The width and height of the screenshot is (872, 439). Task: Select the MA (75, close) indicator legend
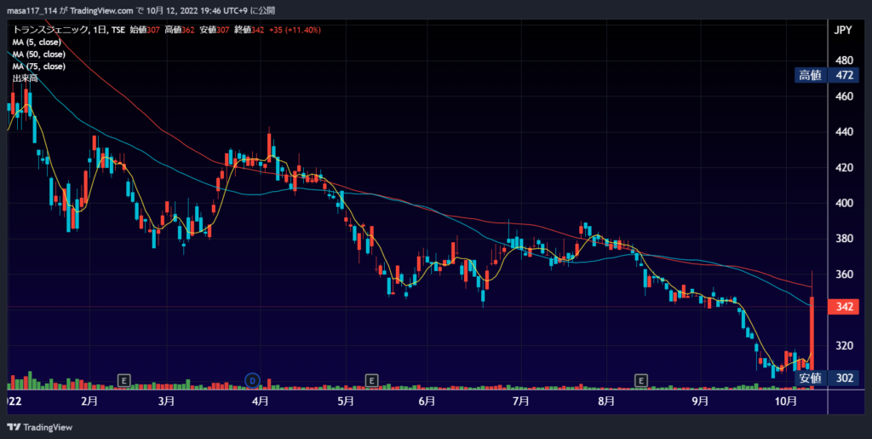39,66
